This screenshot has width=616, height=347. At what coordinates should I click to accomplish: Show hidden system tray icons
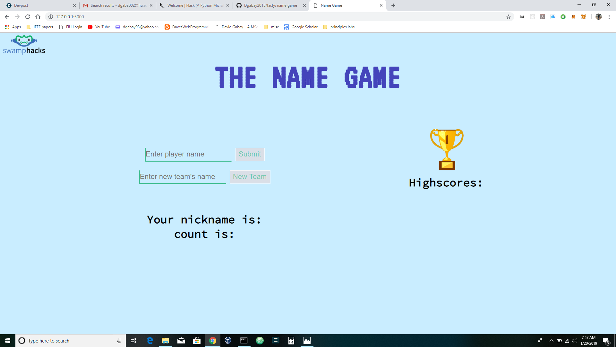coord(551,341)
